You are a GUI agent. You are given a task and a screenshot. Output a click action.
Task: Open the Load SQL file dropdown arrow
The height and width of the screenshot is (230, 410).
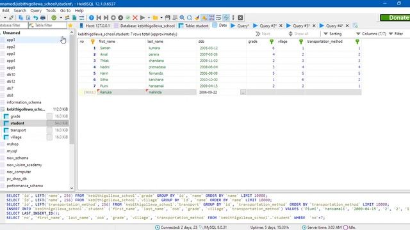[161, 18]
